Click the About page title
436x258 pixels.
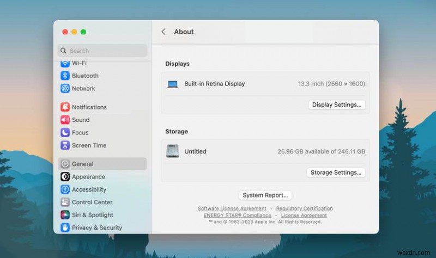click(184, 32)
